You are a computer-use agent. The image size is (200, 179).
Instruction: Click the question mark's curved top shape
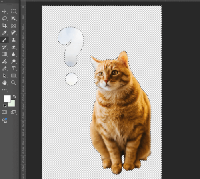(x=71, y=47)
